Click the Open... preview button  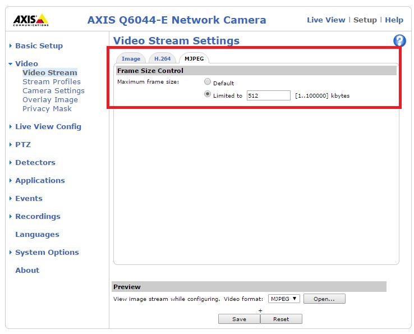click(324, 299)
